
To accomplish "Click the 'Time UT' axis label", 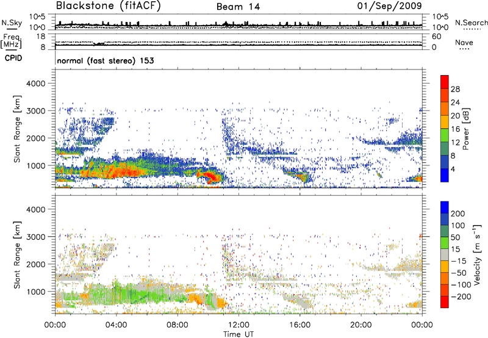I will point(239,334).
